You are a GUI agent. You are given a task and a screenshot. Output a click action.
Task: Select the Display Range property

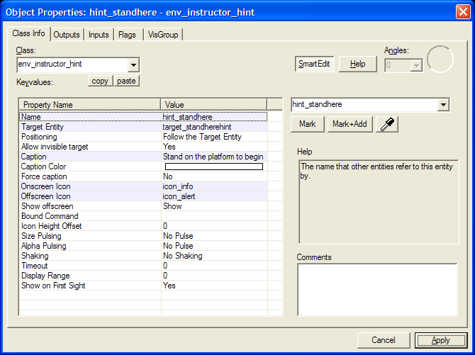45,276
